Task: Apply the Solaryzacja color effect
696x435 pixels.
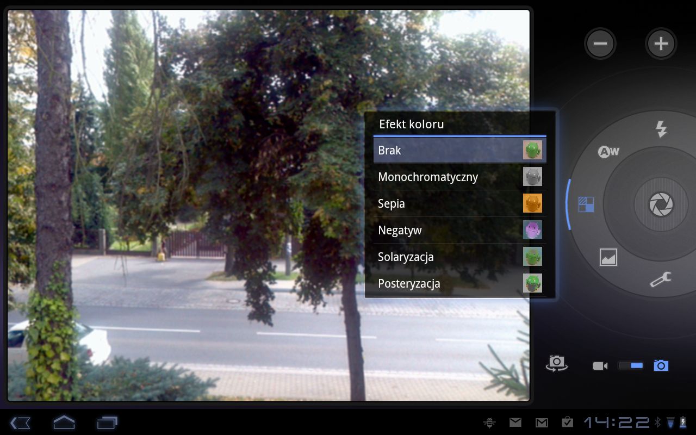Action: 459,257
